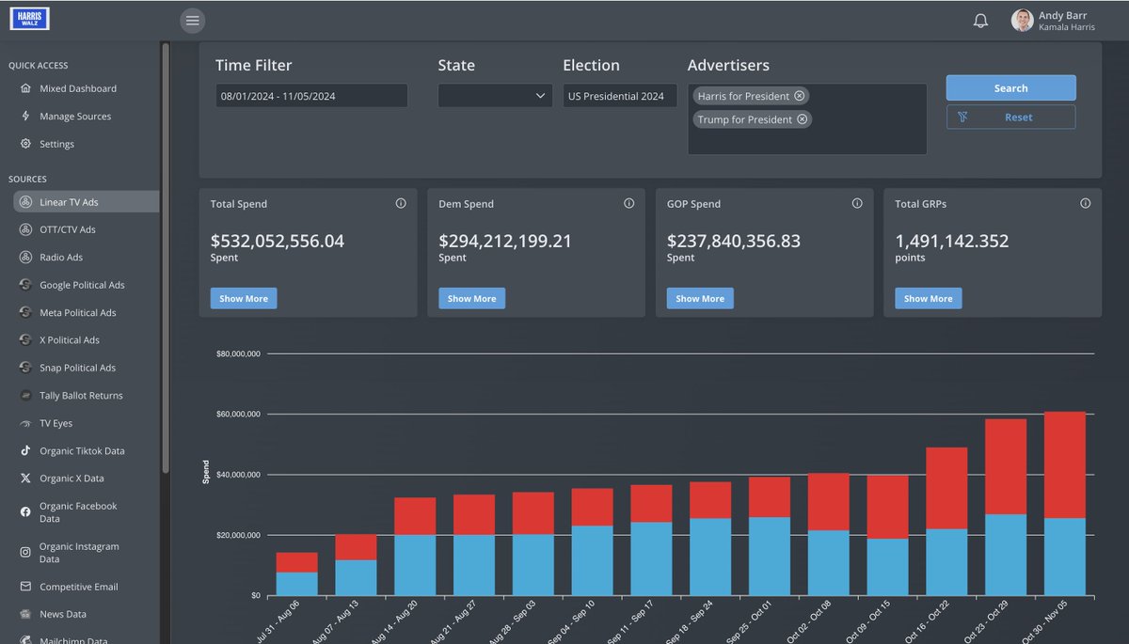Click the $237,840,356.83 GOP spend value
This screenshot has height=644, width=1129.
(734, 242)
